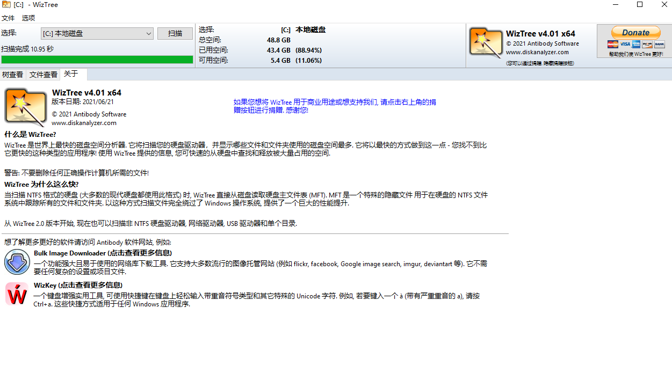This screenshot has height=388, width=672.
Task: Open the Bulk Image Downloader info link
Action: [103, 253]
